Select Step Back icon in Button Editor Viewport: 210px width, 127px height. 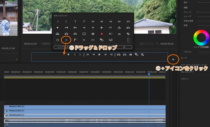pyautogui.click(x=84, y=28)
